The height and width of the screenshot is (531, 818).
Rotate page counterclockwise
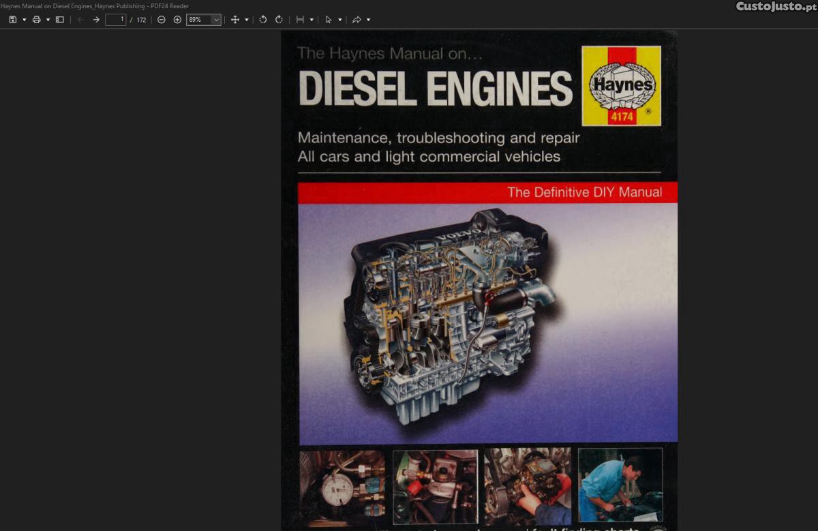coord(263,20)
